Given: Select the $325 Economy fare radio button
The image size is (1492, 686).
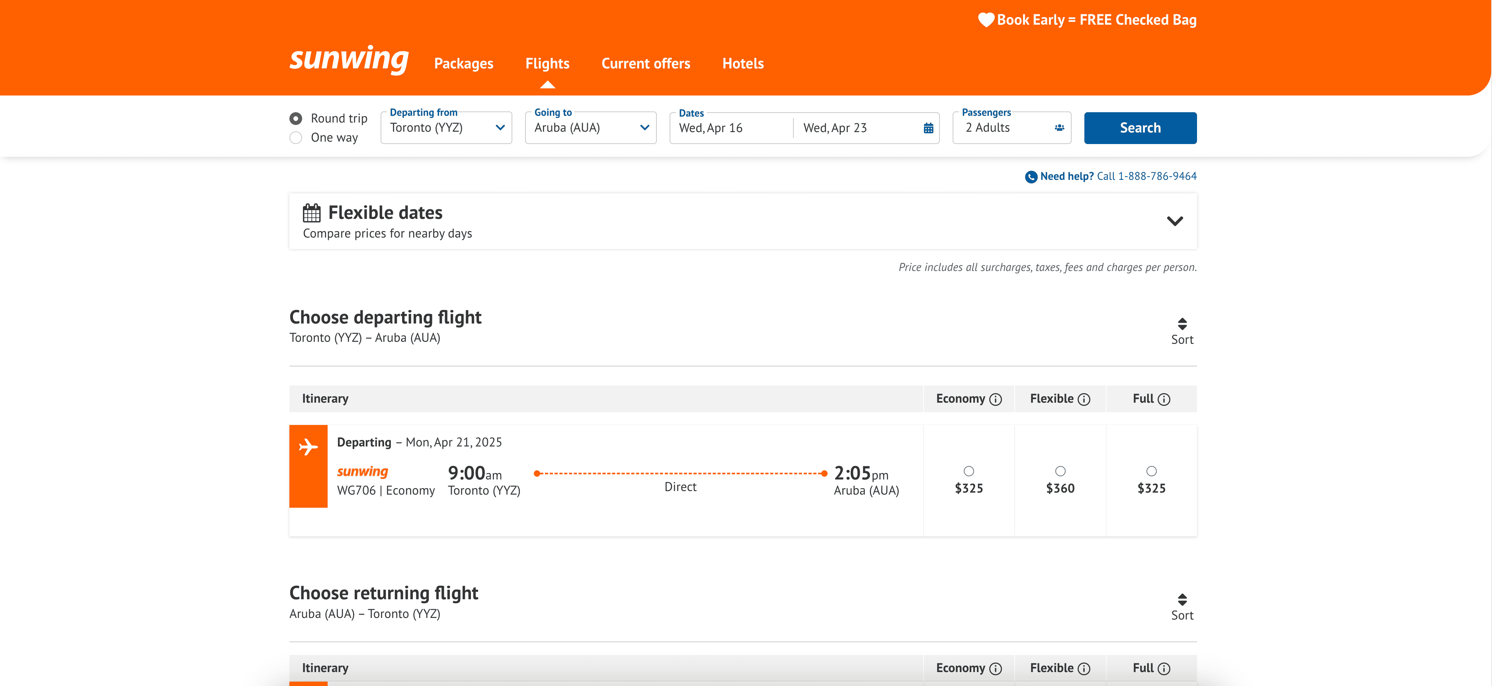Looking at the screenshot, I should click(x=969, y=471).
